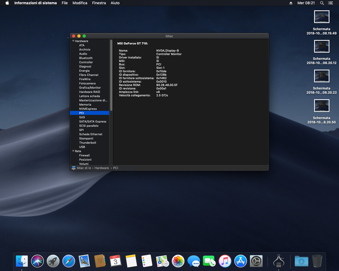
Task: Collapse the Hardware section triangle
Action: [x=73, y=41]
